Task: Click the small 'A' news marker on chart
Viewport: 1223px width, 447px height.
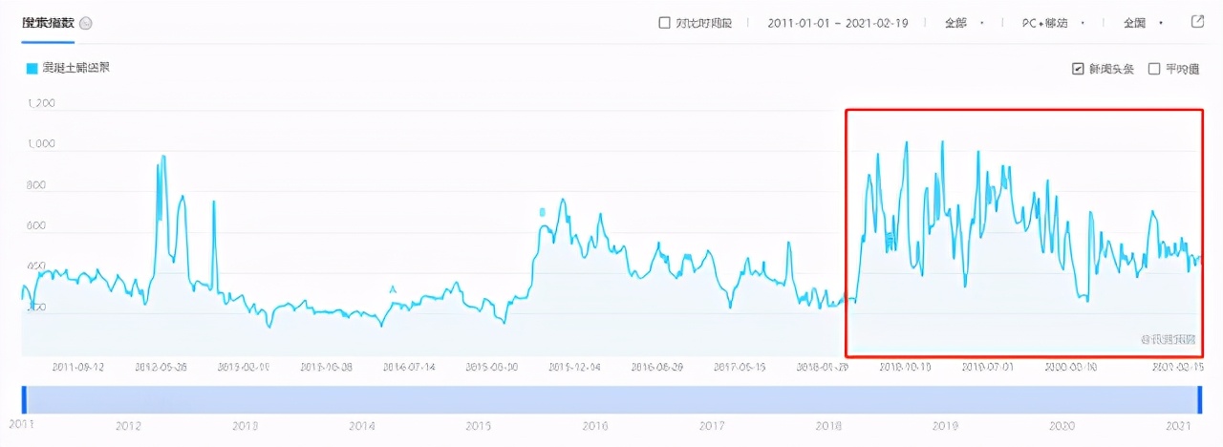Action: pyautogui.click(x=392, y=289)
